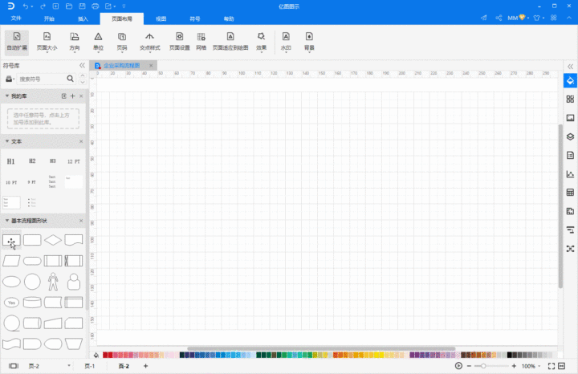This screenshot has width=578, height=374.
Task: Open the fill style panel icon
Action: click(570, 81)
